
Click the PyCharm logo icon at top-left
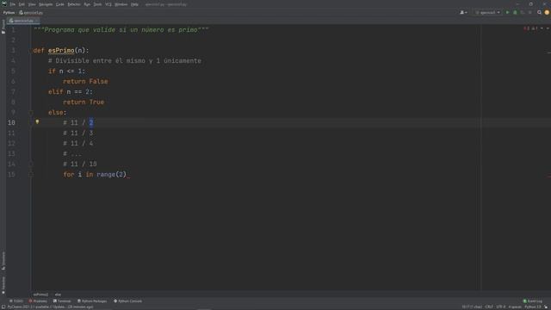tap(4, 3)
